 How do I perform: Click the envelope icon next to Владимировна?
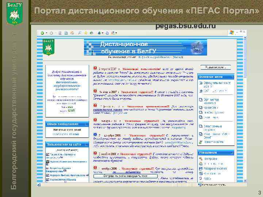click(x=65, y=171)
